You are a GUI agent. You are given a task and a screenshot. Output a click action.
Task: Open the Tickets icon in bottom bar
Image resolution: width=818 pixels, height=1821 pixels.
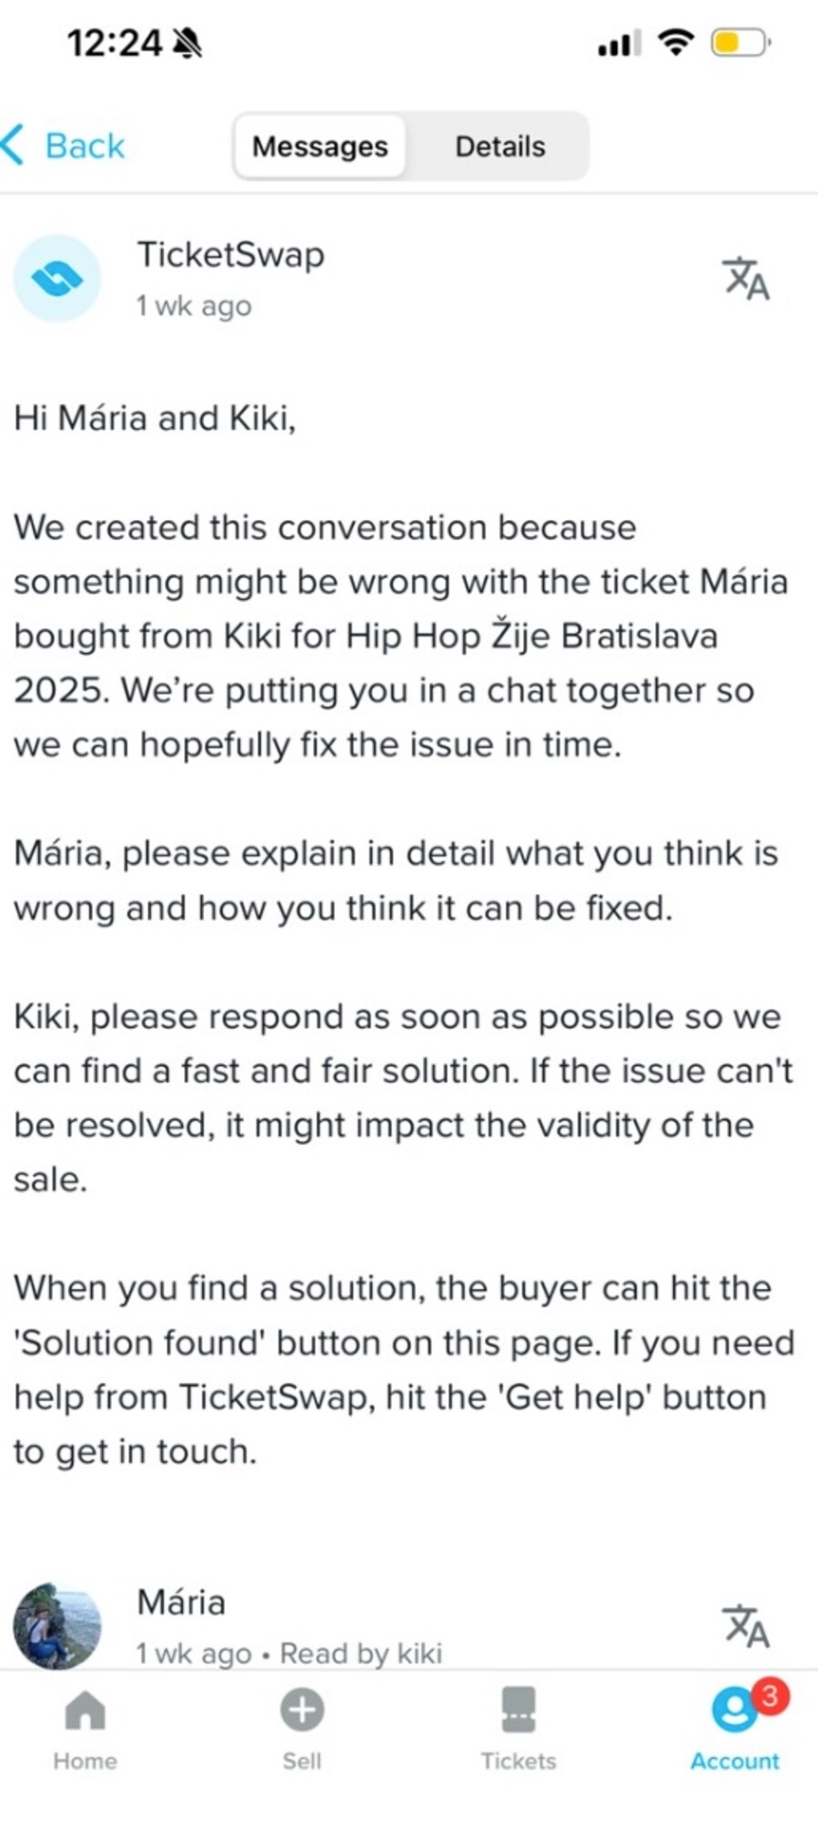(x=518, y=1710)
